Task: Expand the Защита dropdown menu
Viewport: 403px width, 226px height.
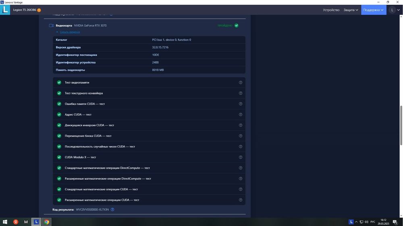Action: click(x=351, y=10)
